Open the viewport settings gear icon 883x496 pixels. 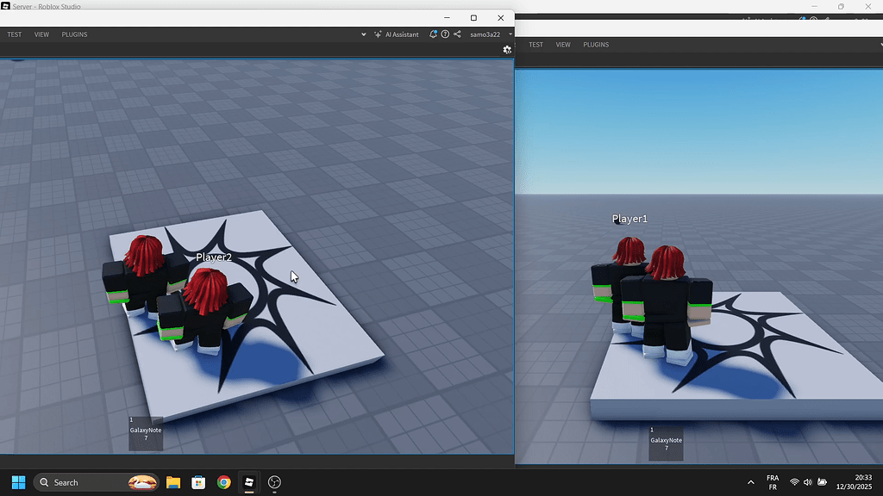point(507,50)
